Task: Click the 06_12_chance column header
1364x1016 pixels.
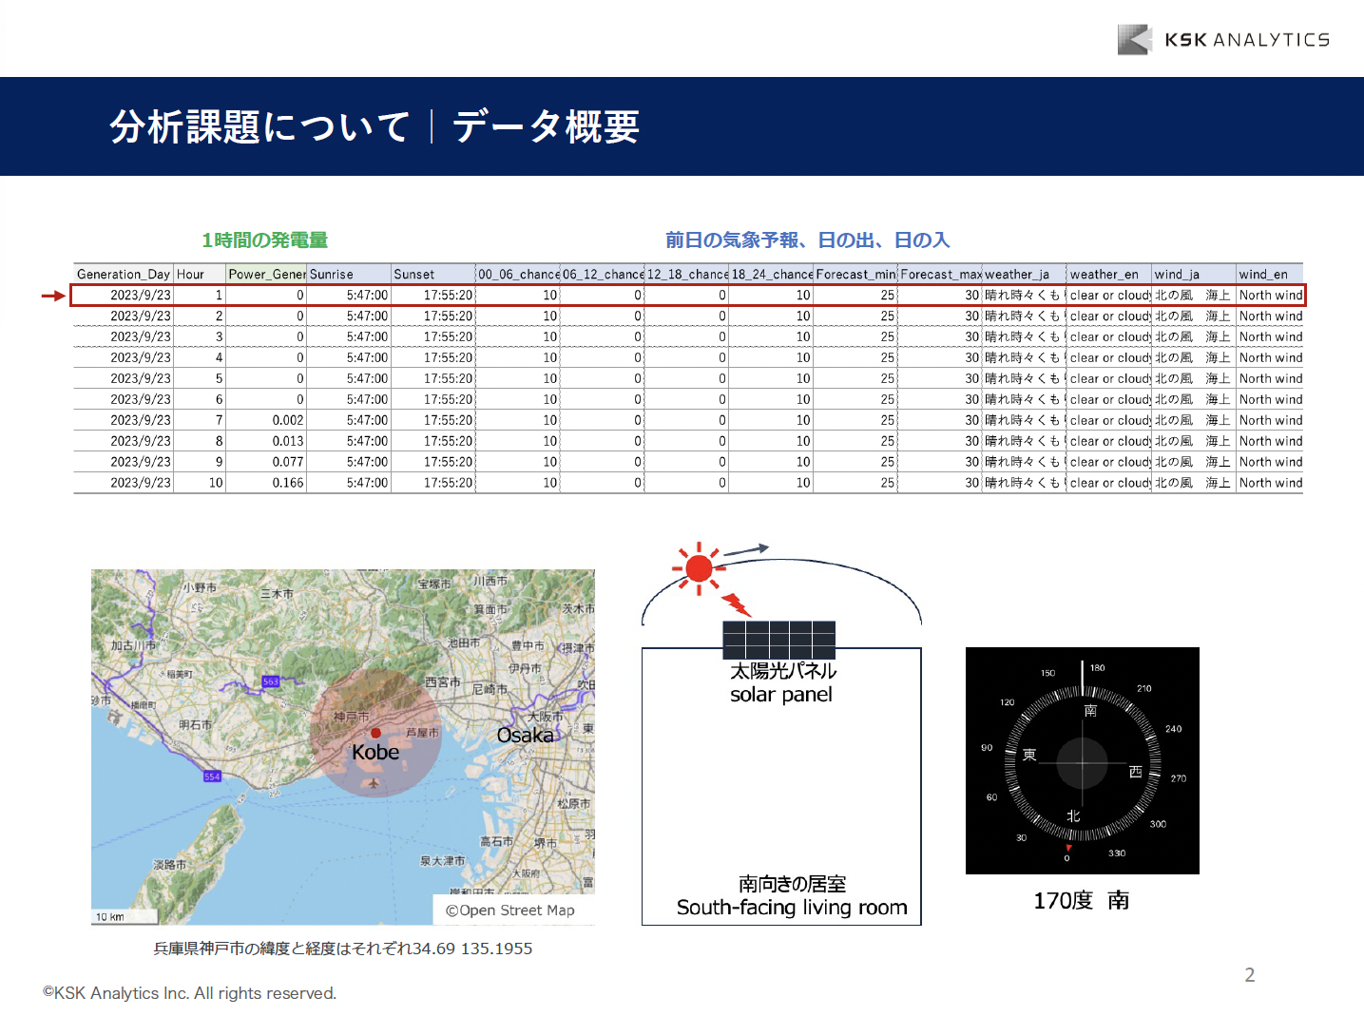Action: [x=603, y=274]
